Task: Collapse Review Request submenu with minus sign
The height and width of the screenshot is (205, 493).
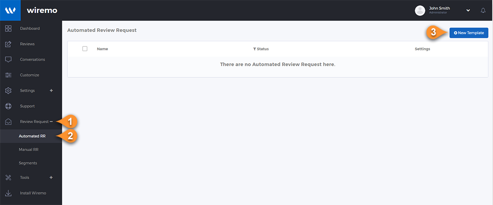Action: click(51, 122)
